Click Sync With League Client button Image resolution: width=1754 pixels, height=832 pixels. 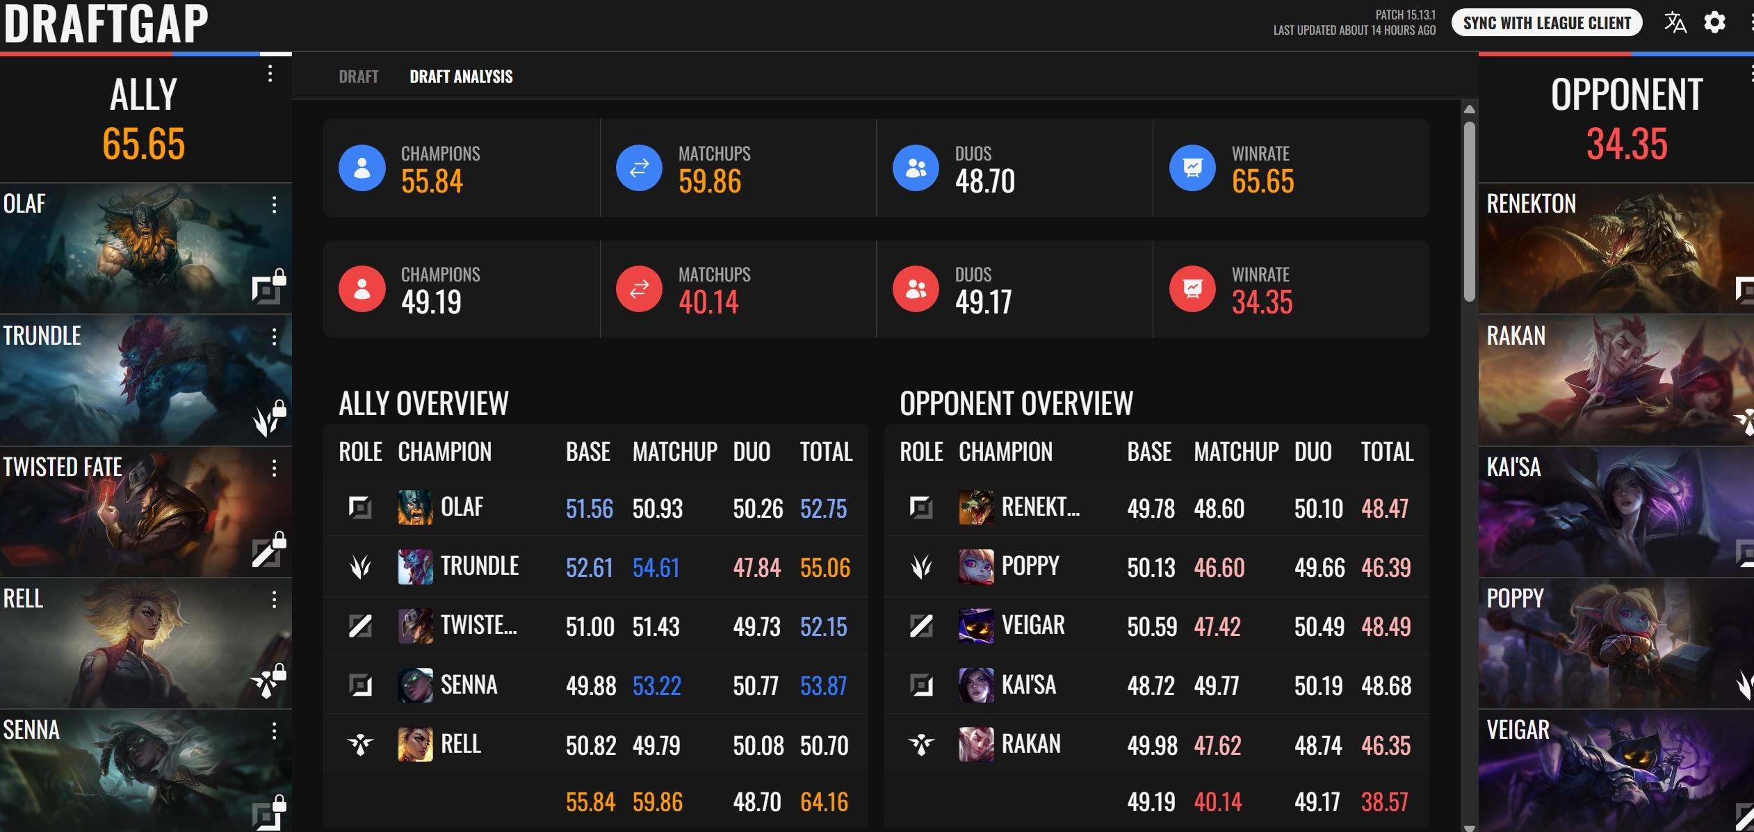click(1547, 23)
